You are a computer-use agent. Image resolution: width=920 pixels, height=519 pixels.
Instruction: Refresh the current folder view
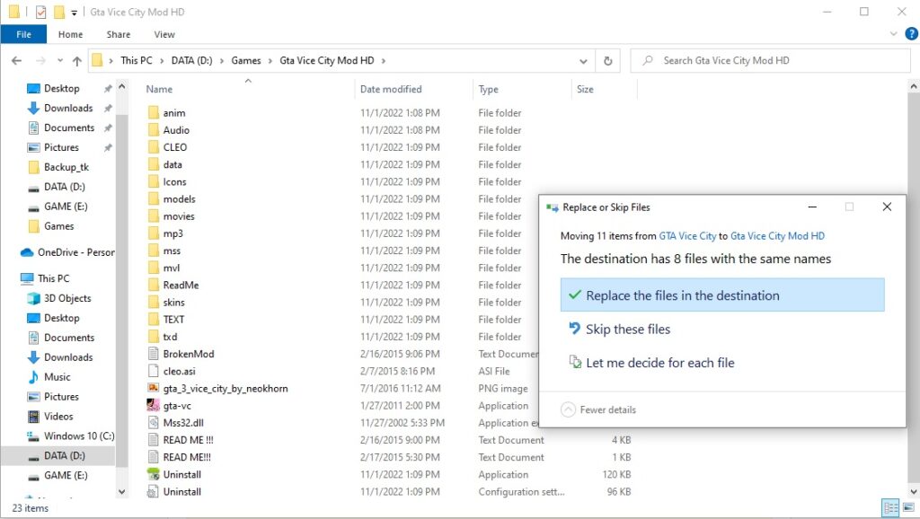coord(608,60)
